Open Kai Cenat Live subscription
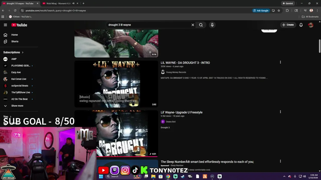The height and width of the screenshot is (180, 321). point(19,79)
